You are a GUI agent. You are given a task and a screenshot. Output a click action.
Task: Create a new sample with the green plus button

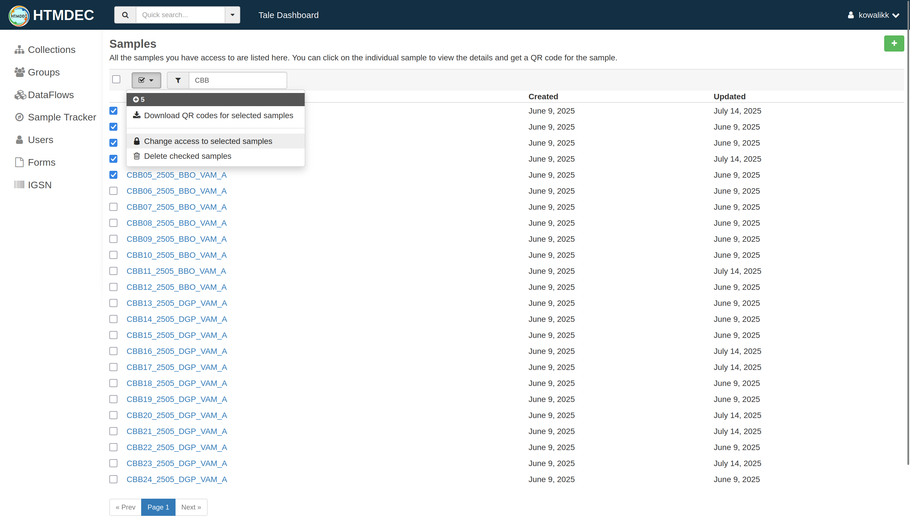(894, 43)
